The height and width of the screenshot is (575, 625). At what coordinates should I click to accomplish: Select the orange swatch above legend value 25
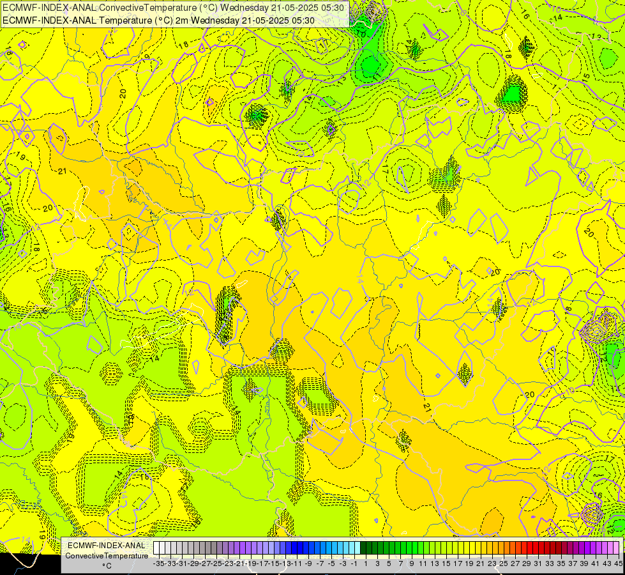pos(501,548)
